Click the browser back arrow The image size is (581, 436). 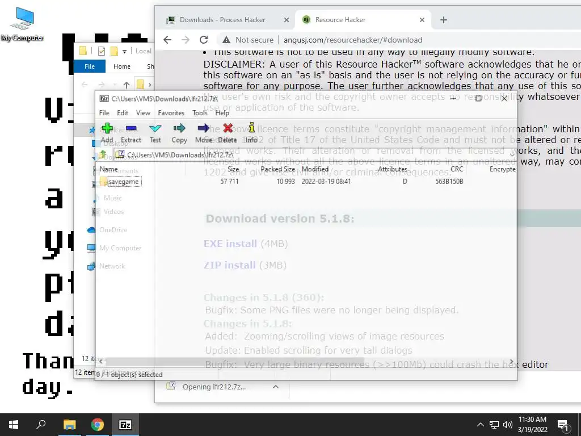(167, 40)
